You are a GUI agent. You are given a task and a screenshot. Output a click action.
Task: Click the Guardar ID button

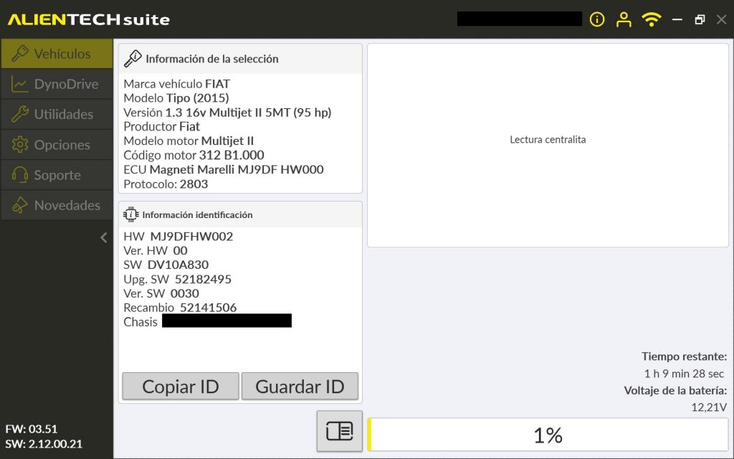point(300,387)
